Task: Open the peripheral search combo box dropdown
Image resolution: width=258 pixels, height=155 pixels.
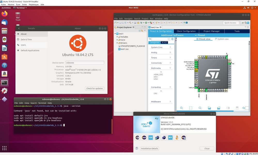Action: pos(168,39)
